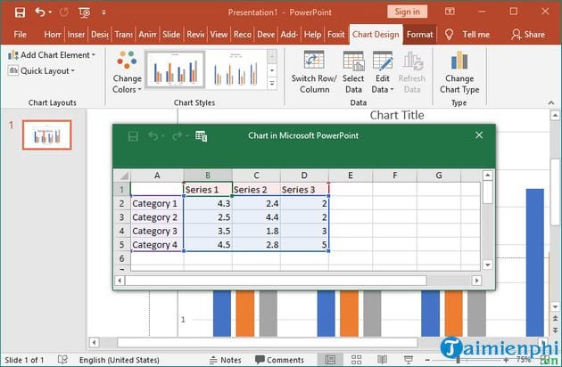
Task: Click spreadsheet vertical scrollbar down arrow
Action: pos(487,265)
